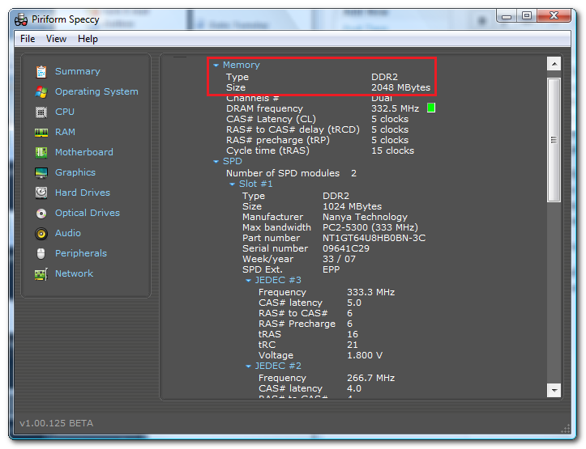Select serial number 09641C29
Image resolution: width=586 pixels, height=449 pixels.
click(x=346, y=248)
